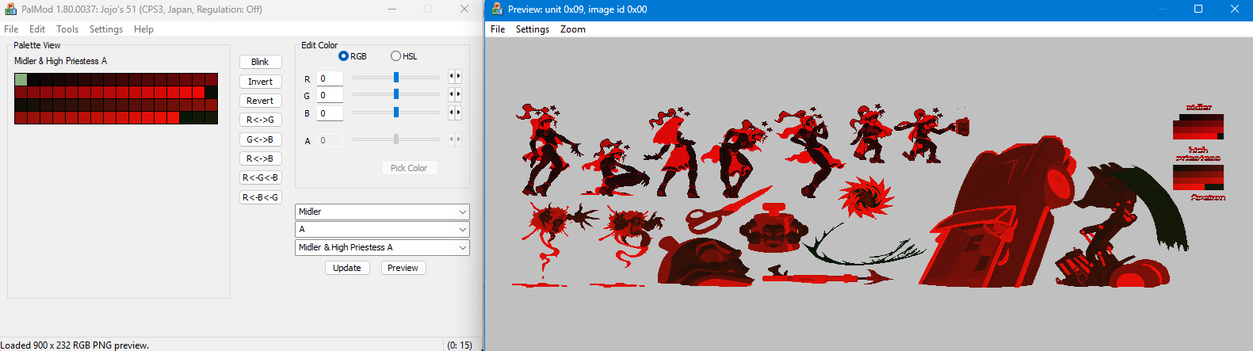Open the Midler character dropdown
Image resolution: width=1253 pixels, height=351 pixels.
pos(382,212)
